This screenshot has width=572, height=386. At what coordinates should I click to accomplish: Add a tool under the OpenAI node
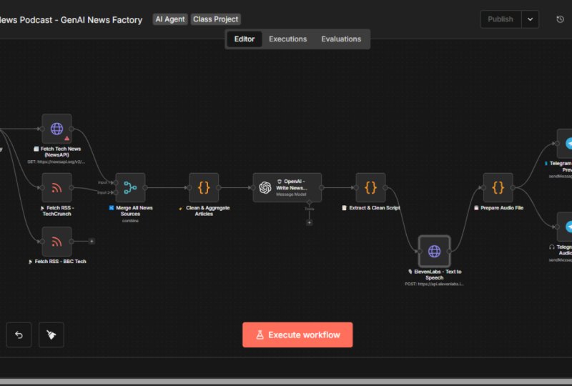[310, 222]
